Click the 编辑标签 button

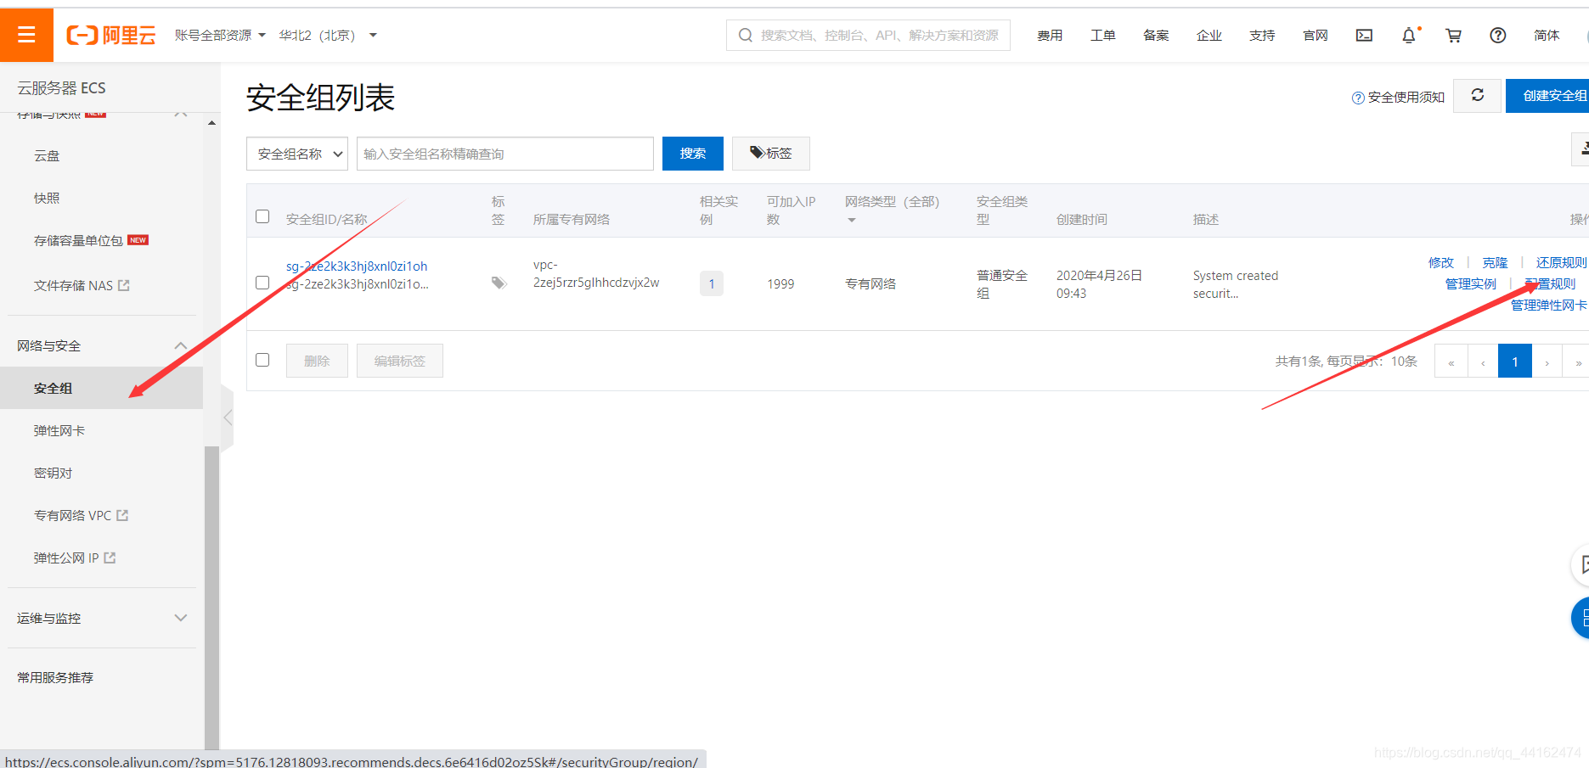click(x=400, y=361)
